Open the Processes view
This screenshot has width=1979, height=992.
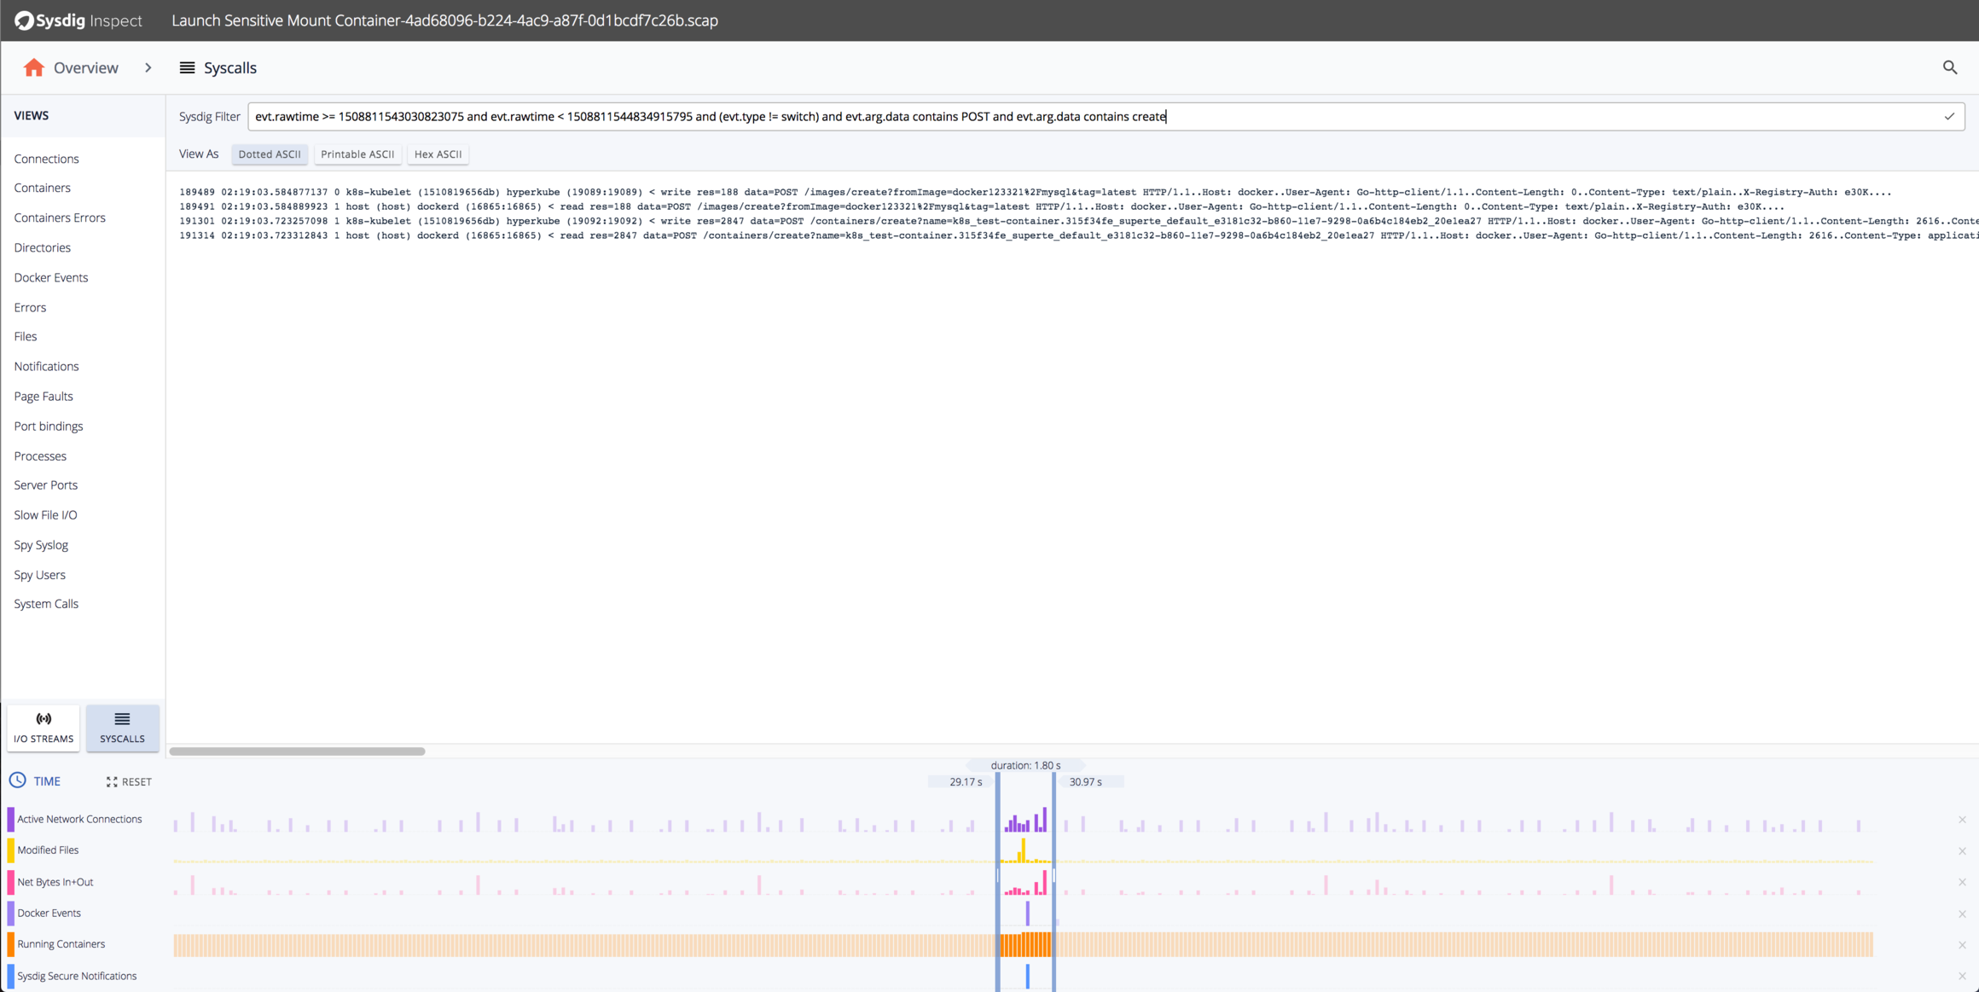coord(40,455)
